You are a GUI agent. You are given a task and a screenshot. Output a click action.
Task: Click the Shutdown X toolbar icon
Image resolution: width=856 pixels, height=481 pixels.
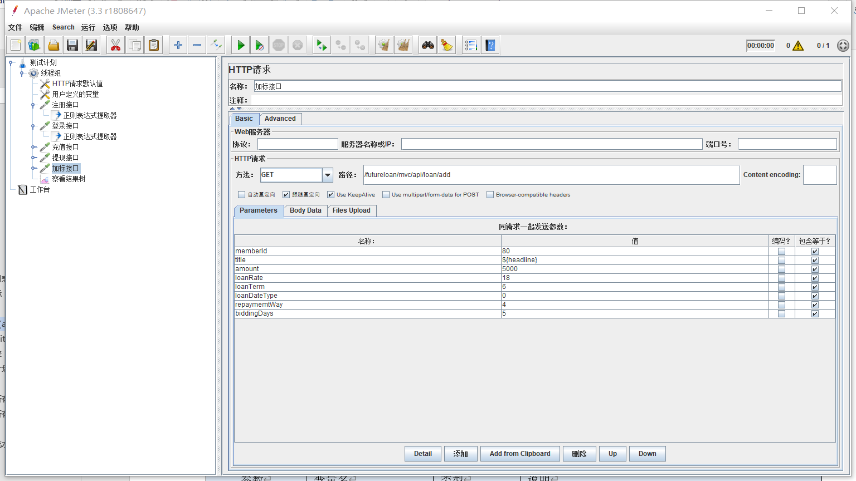pyautogui.click(x=298, y=45)
